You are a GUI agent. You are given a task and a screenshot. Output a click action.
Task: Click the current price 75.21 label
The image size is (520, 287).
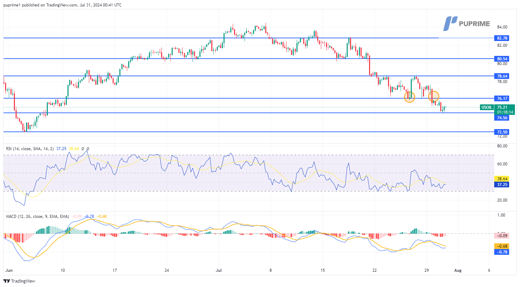pyautogui.click(x=502, y=107)
